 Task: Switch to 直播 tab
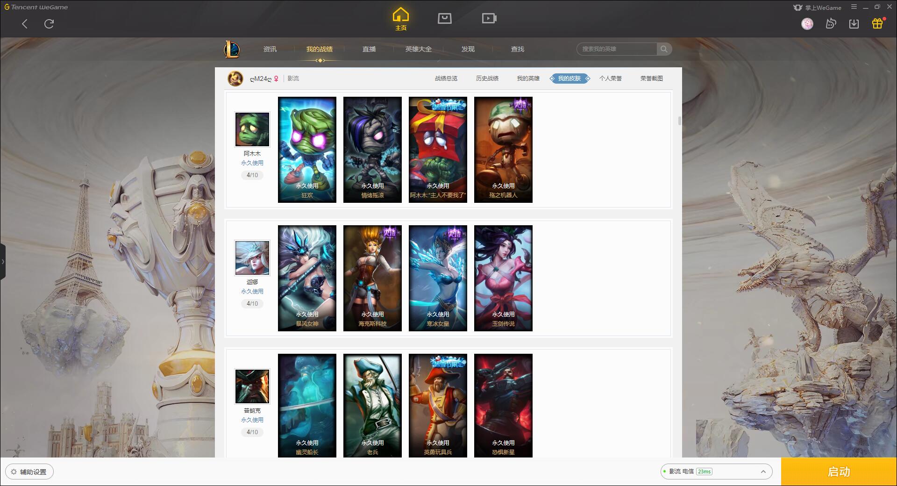(369, 49)
